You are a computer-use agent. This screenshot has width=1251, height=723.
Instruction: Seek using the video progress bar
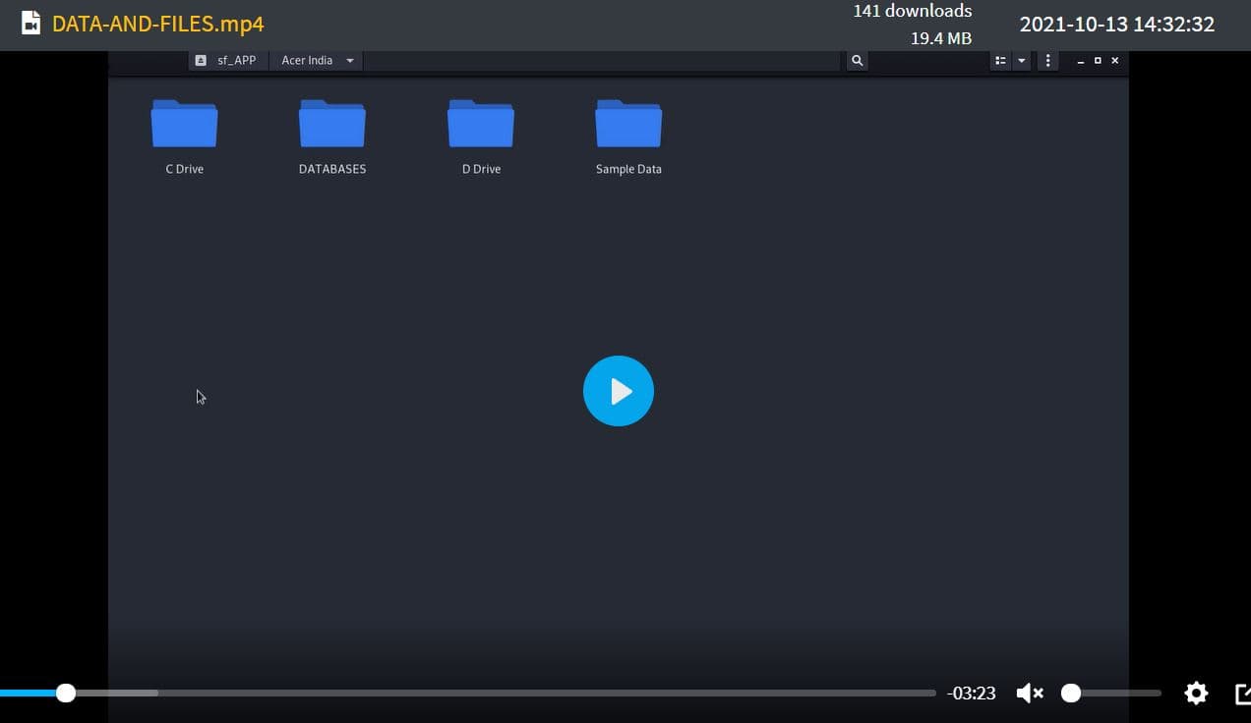468,694
